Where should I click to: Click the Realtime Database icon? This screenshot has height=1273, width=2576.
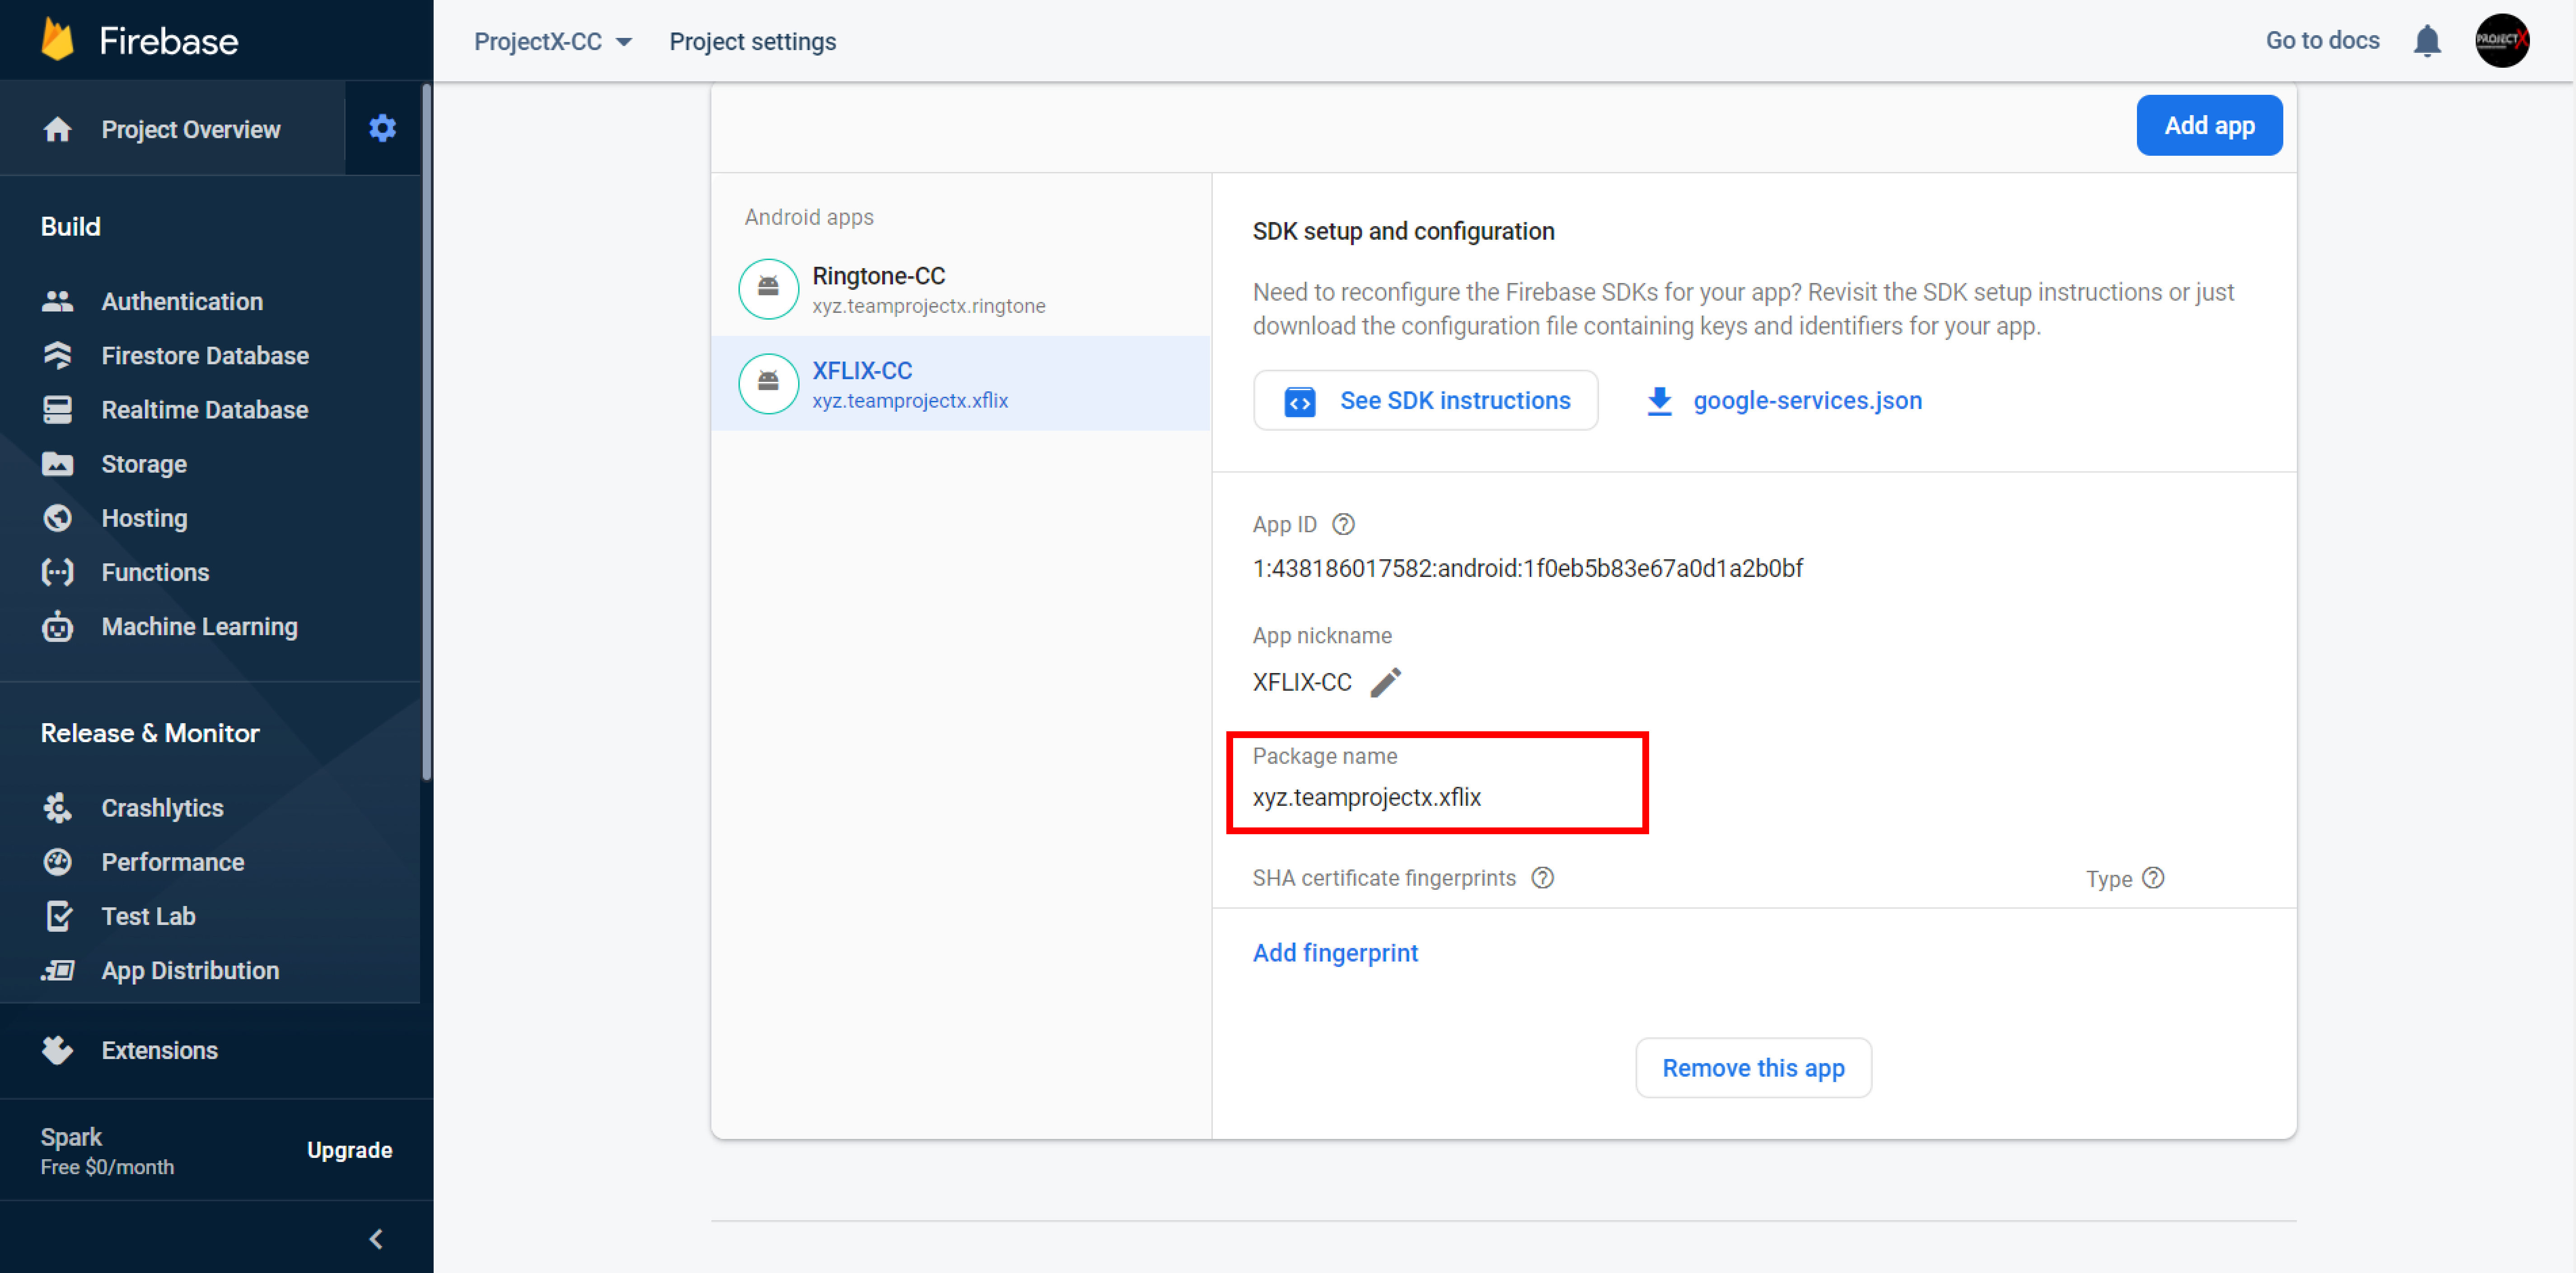click(58, 410)
